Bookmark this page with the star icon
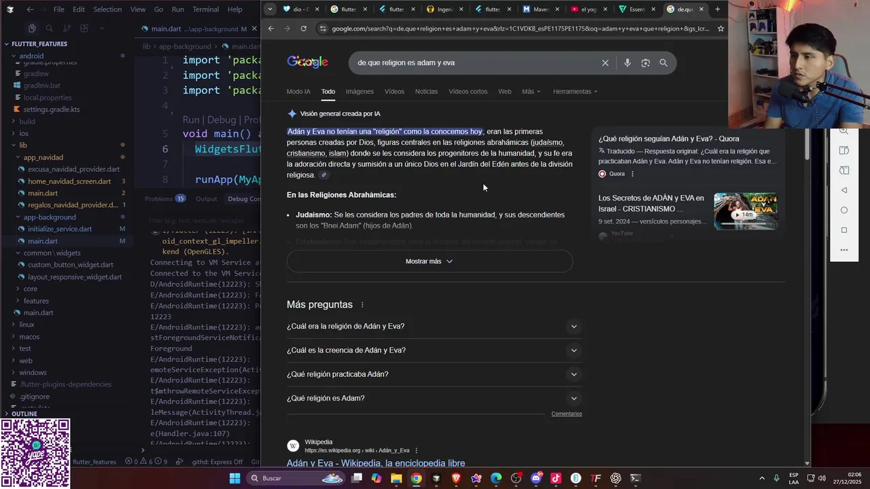The image size is (870, 489). click(x=720, y=29)
